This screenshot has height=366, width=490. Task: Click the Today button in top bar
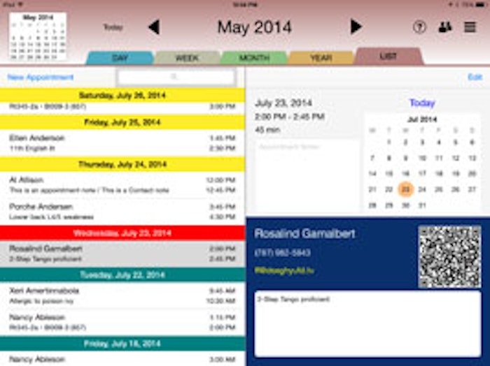113,27
